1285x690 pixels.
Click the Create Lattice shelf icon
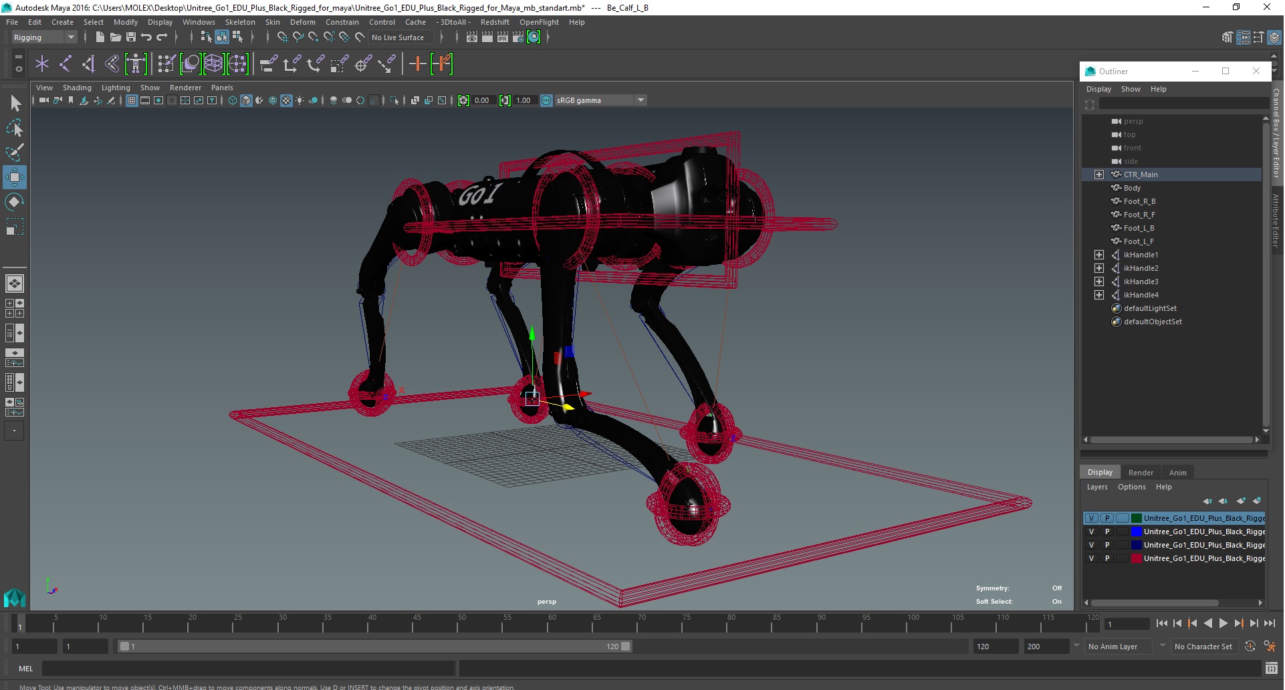213,64
